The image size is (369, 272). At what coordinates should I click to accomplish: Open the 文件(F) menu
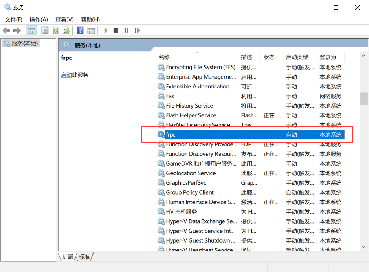14,19
